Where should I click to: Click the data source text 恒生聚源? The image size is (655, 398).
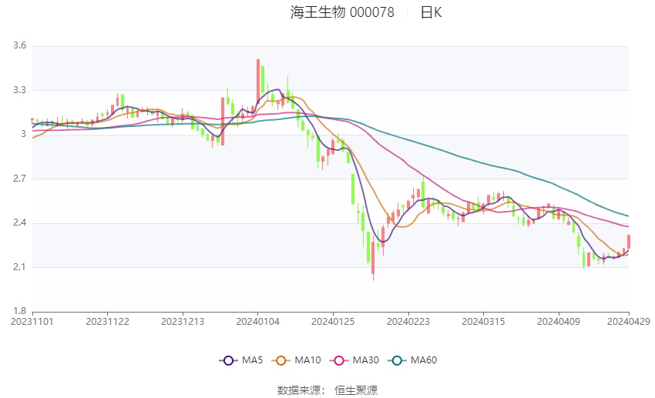pyautogui.click(x=356, y=390)
